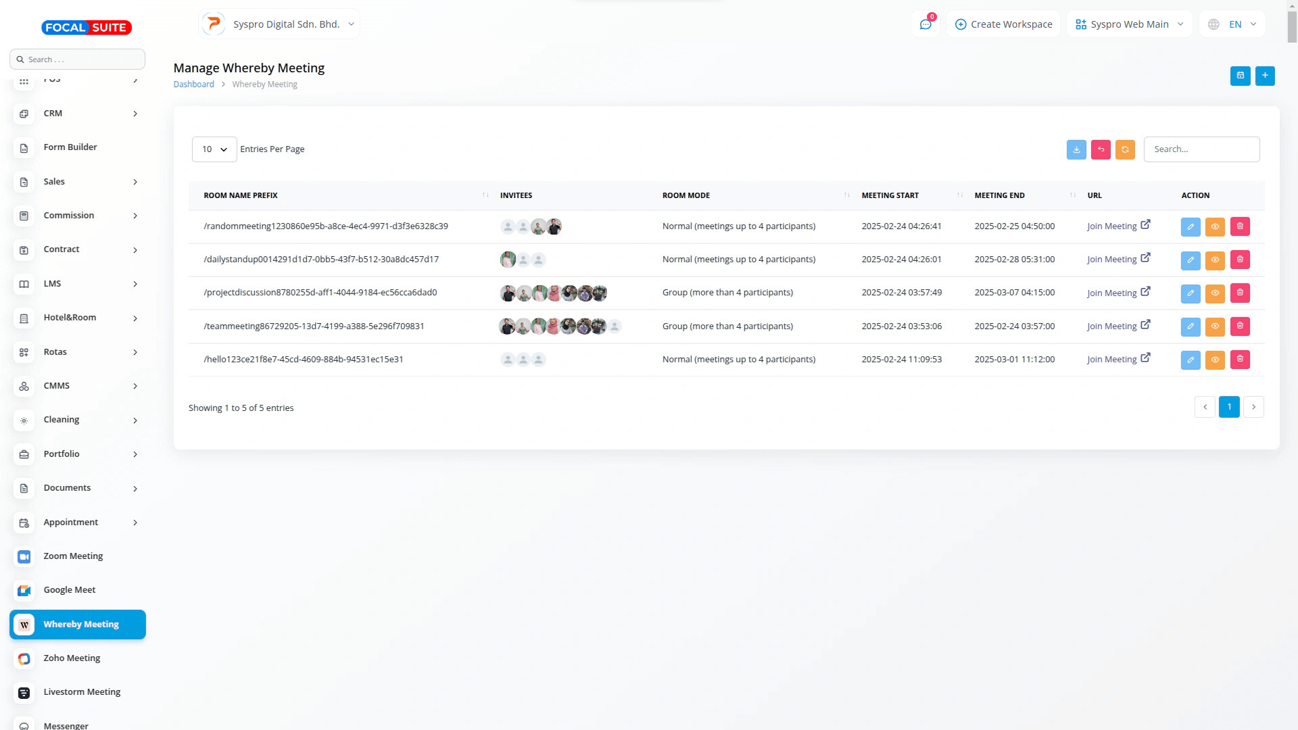View projectdiscussion meeting via eye icon
This screenshot has width=1298, height=730.
pos(1215,293)
